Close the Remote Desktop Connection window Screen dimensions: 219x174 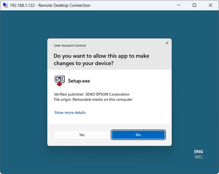click(x=210, y=5)
